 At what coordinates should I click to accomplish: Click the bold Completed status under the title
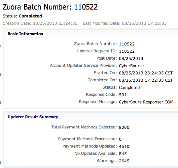30,16
